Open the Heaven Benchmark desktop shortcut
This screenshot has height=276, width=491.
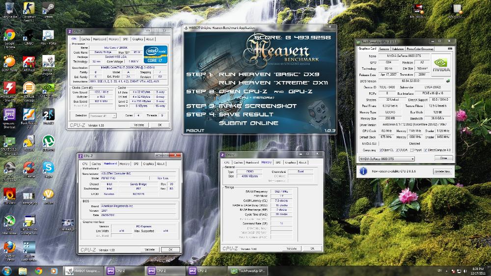[29, 251]
